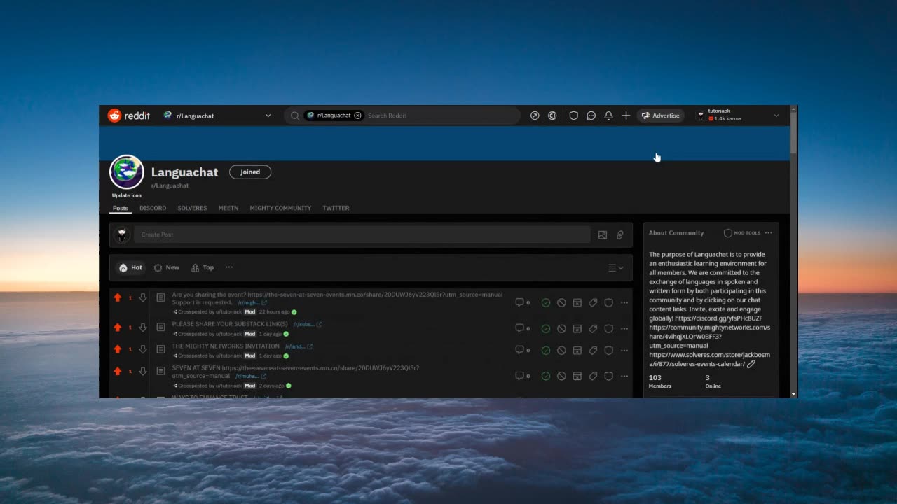The width and height of the screenshot is (897, 504).
Task: Open the notifications bell icon
Action: coord(608,115)
